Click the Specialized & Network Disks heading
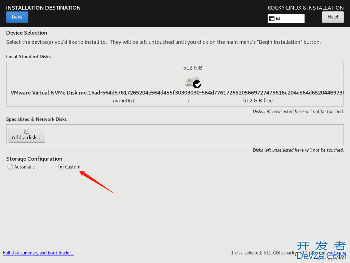350x263 pixels. click(36, 119)
